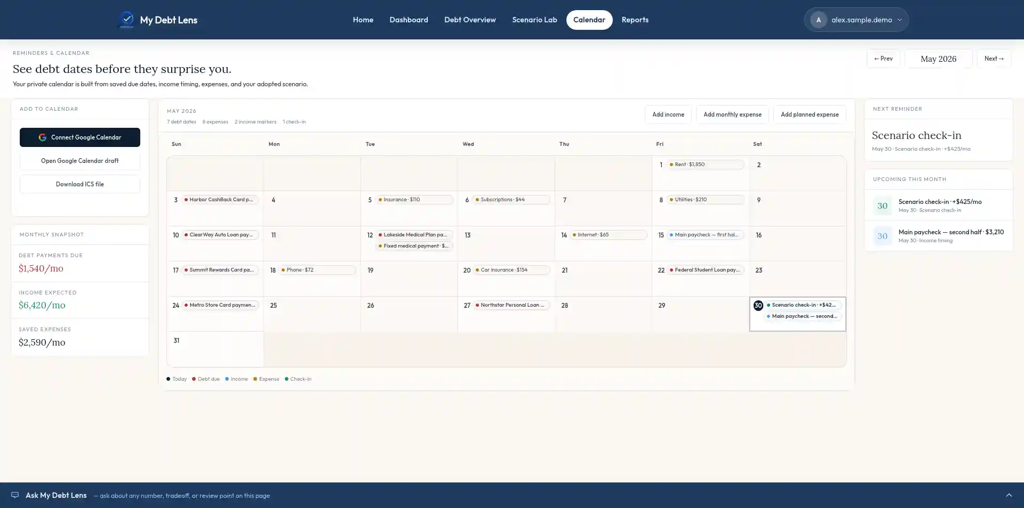Image resolution: width=1024 pixels, height=508 pixels.
Task: Click the Debt due legend red dot
Action: coord(194,379)
